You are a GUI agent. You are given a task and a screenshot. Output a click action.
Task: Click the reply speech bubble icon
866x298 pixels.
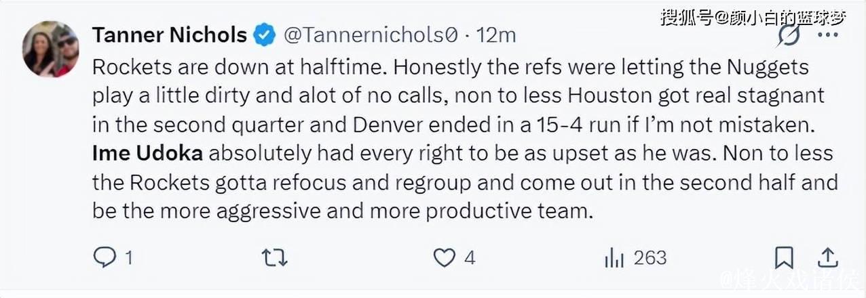click(105, 257)
